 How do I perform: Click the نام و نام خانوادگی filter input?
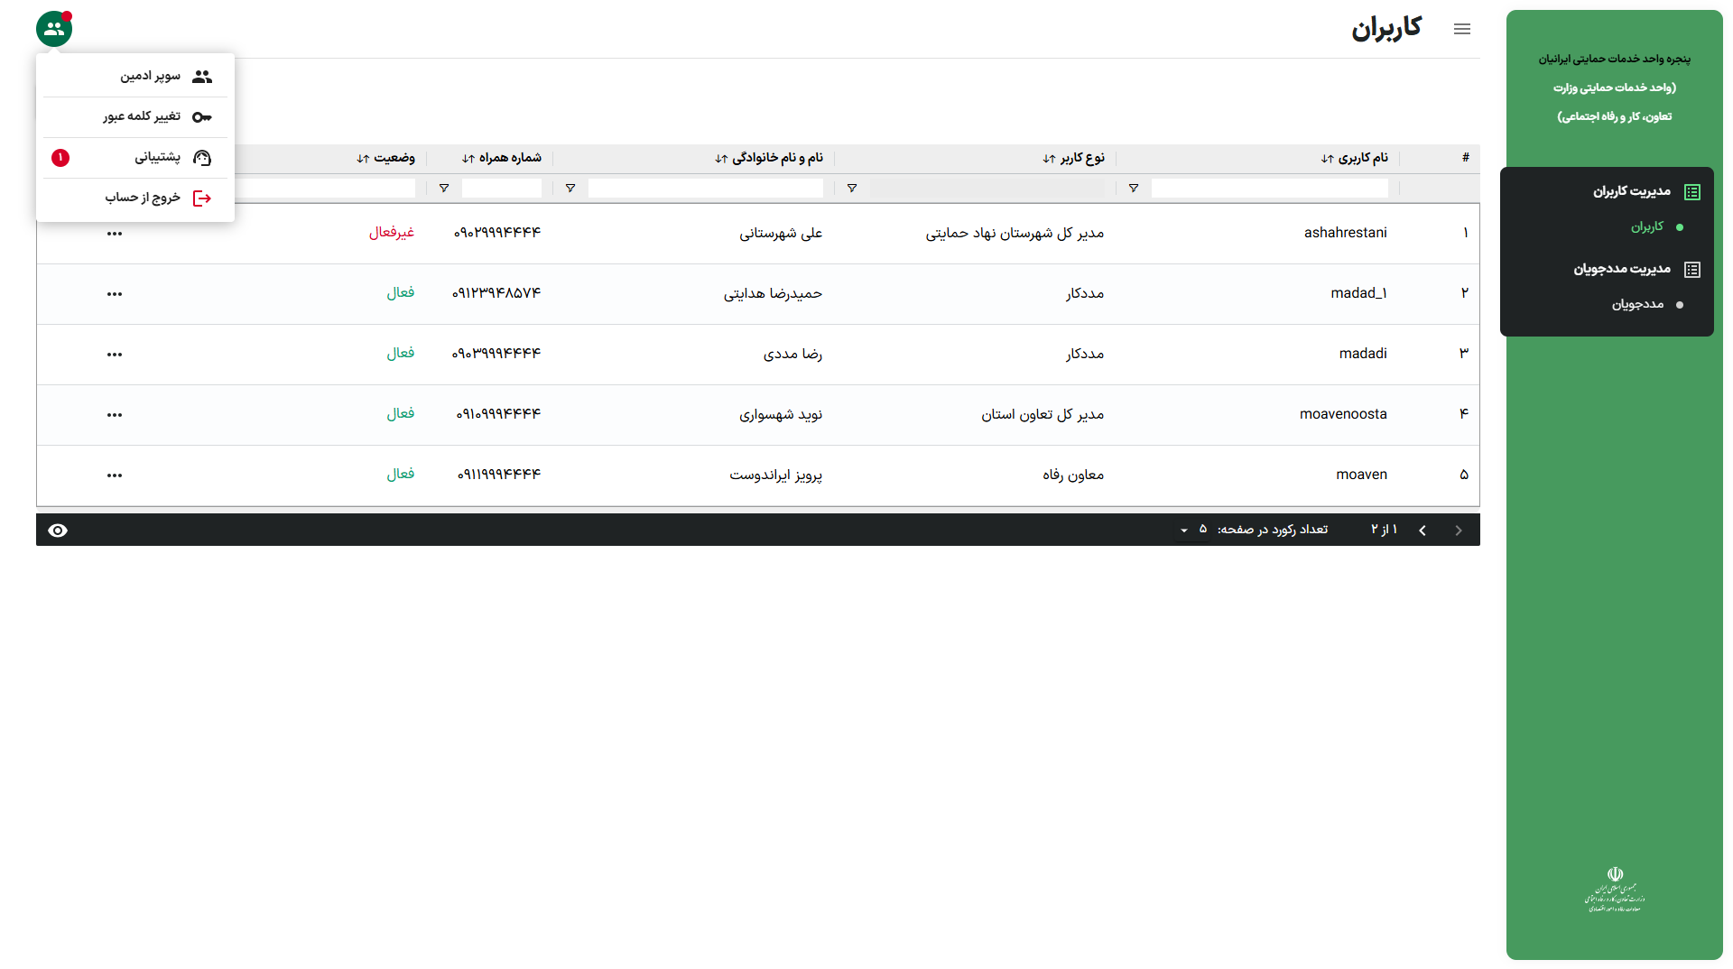(x=705, y=189)
